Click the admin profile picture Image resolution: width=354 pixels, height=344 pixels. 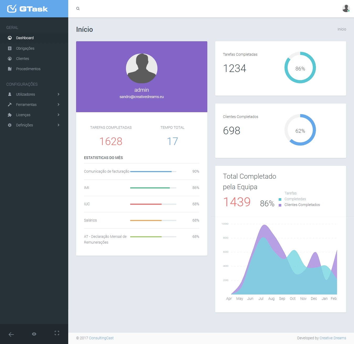click(141, 69)
